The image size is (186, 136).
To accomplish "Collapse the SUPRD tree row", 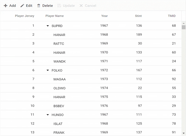I will (48, 26).
